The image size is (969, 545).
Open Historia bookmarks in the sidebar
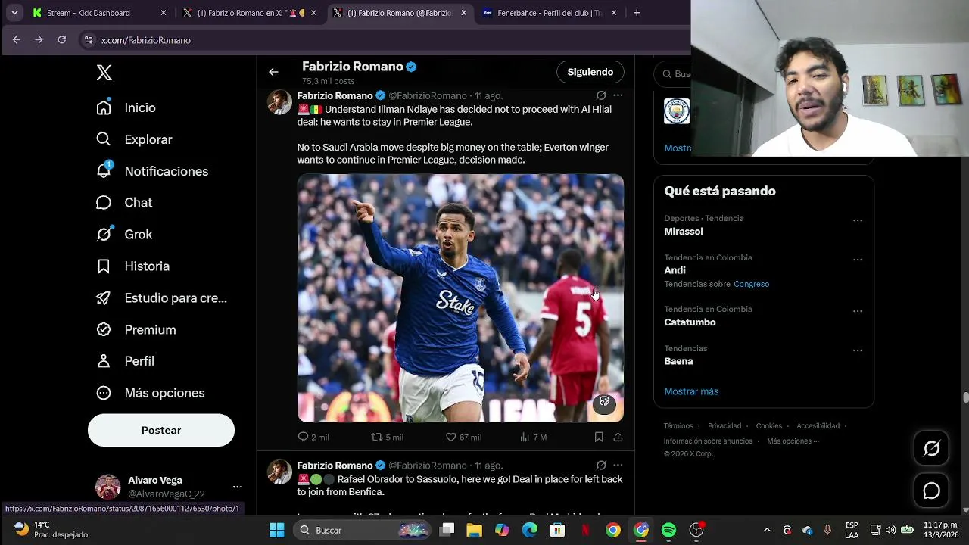click(133, 266)
